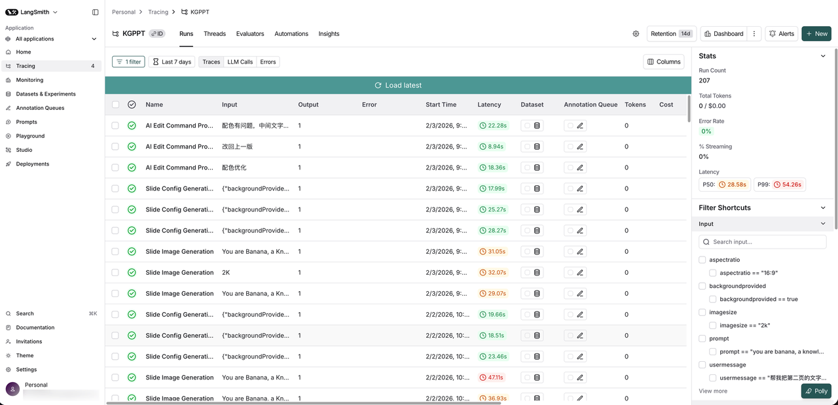This screenshot has height=405, width=838.
Task: Select LLM Calls view
Action: (240, 62)
